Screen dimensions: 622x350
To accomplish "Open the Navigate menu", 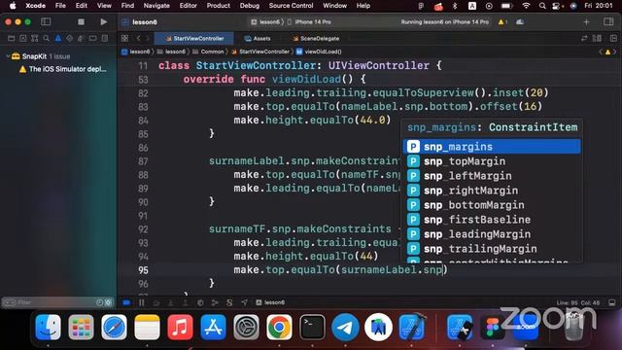I will pos(156,6).
